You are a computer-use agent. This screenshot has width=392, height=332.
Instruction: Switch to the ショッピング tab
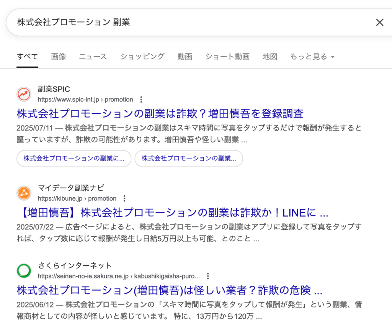[x=142, y=57]
